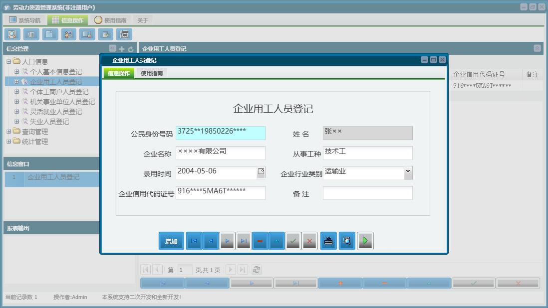
Task: Click the printer icon in dialog
Action: pos(328,241)
